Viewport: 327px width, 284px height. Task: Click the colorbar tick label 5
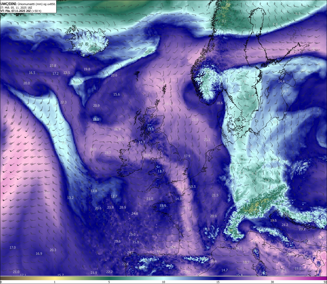click(x=109, y=282)
